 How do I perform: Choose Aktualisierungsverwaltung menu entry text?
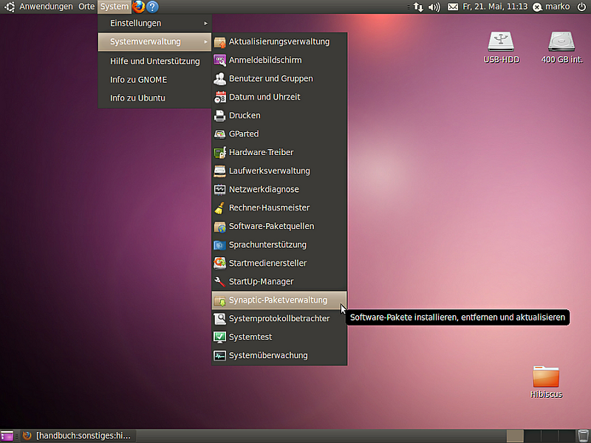point(279,42)
